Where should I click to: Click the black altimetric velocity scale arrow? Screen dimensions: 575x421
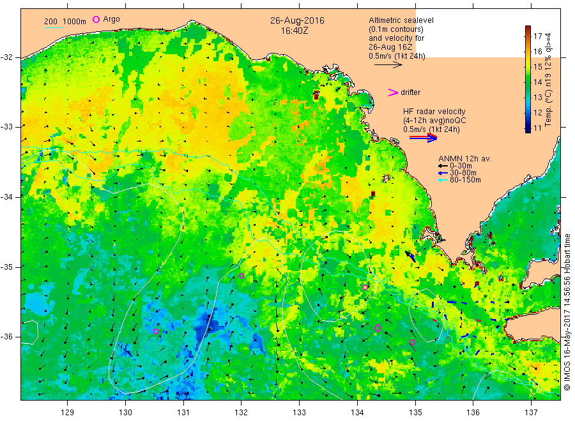388,65
